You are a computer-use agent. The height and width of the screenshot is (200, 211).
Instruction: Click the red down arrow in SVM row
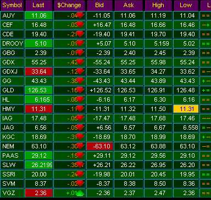click(80, 184)
